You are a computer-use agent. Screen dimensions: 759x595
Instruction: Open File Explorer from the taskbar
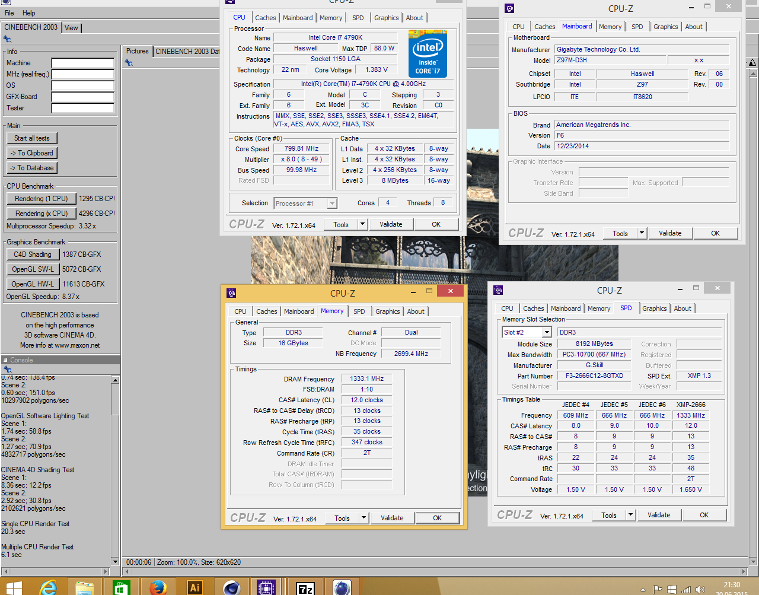click(x=85, y=588)
